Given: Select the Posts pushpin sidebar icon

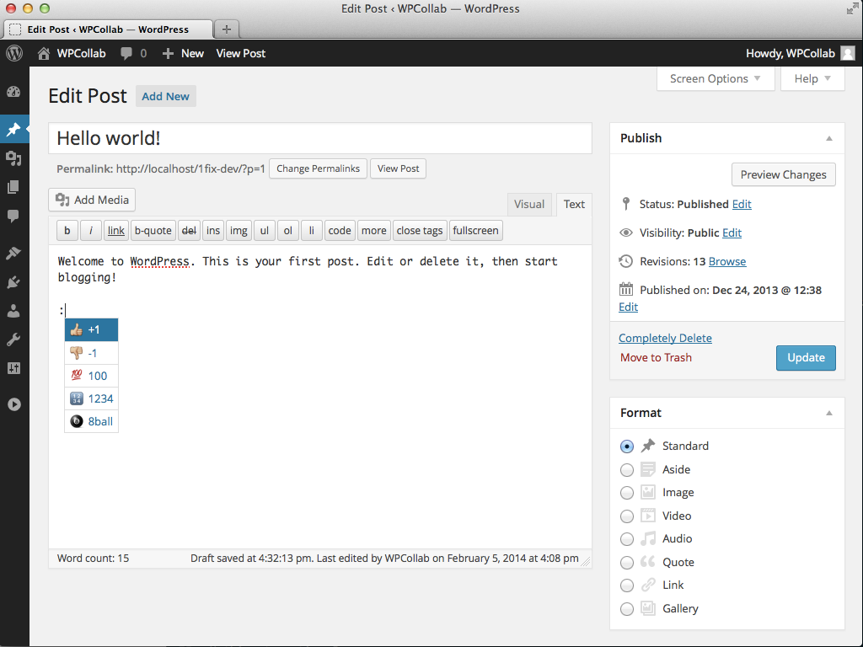Looking at the screenshot, I should pyautogui.click(x=13, y=129).
